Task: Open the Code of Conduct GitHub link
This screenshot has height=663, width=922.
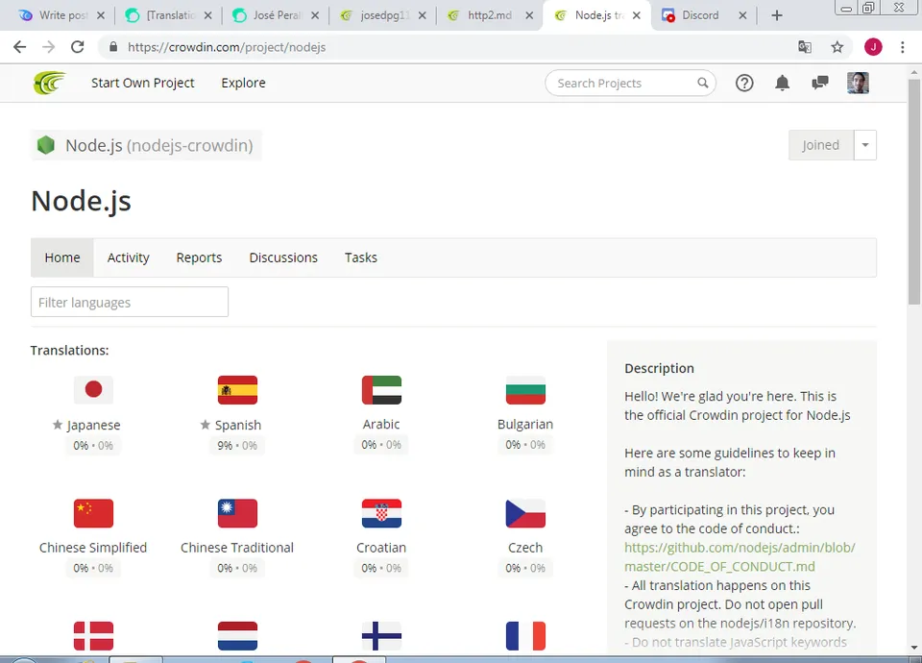Action: point(740,556)
